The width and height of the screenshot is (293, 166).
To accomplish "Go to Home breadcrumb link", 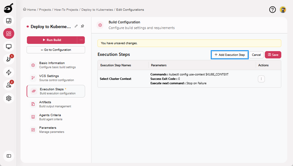I will pos(31,10).
